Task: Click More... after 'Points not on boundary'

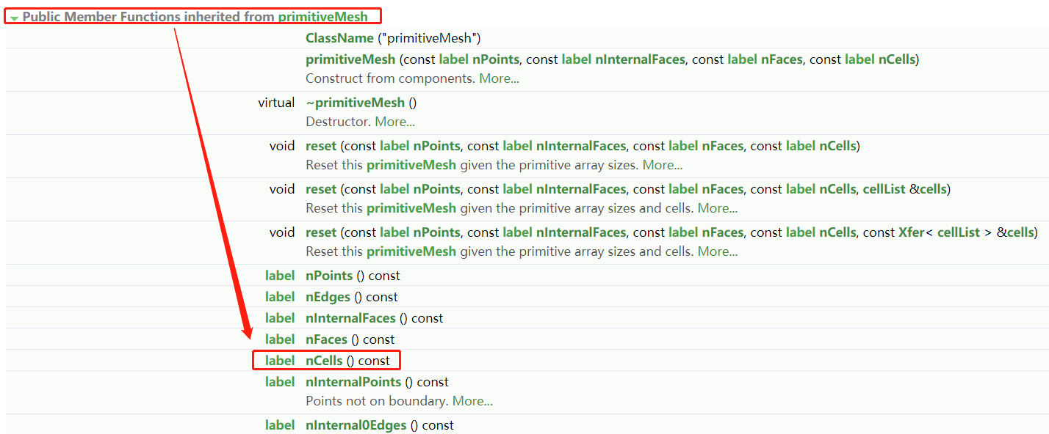Action: (x=472, y=401)
